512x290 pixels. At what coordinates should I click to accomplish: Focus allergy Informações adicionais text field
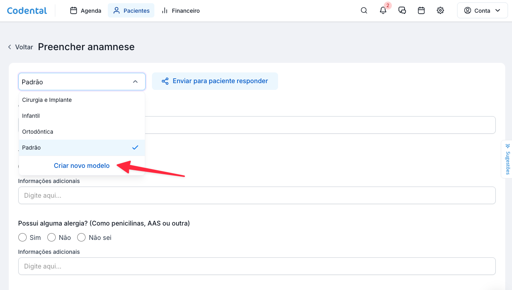click(x=257, y=266)
